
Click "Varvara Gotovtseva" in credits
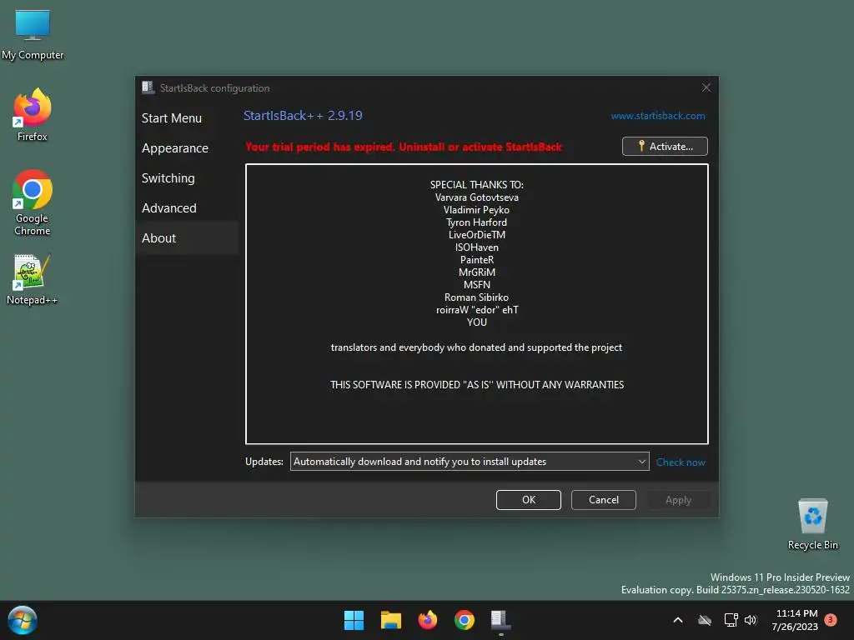coord(476,197)
